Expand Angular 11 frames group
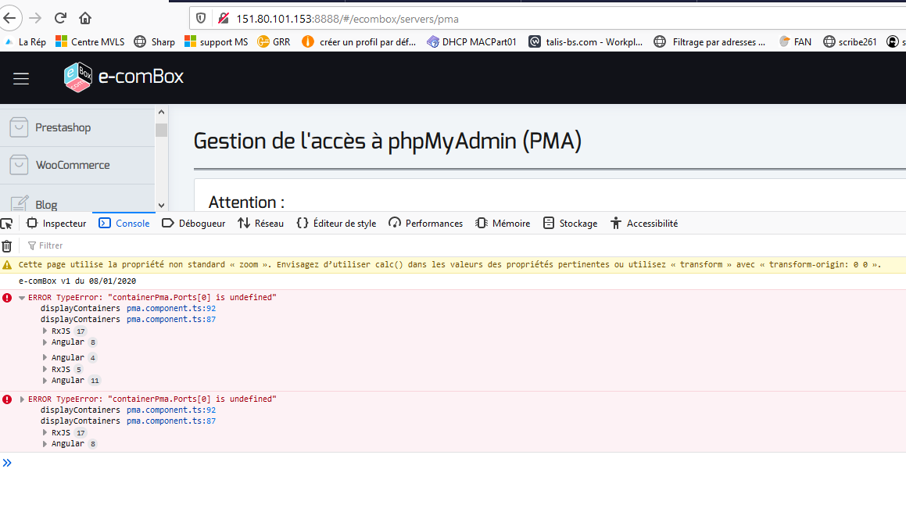Screen dimensions: 906x530 (x=45, y=381)
